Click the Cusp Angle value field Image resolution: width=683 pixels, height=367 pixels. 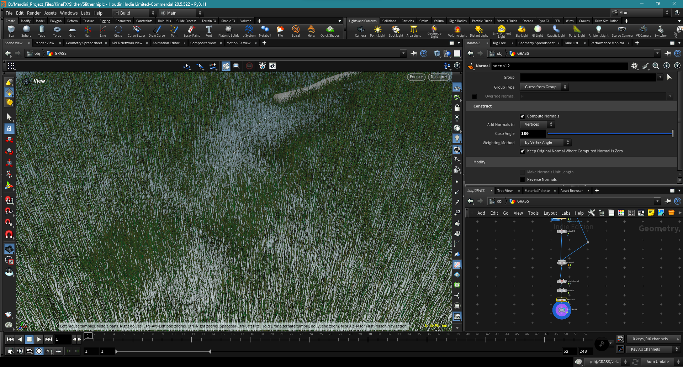[x=533, y=134]
